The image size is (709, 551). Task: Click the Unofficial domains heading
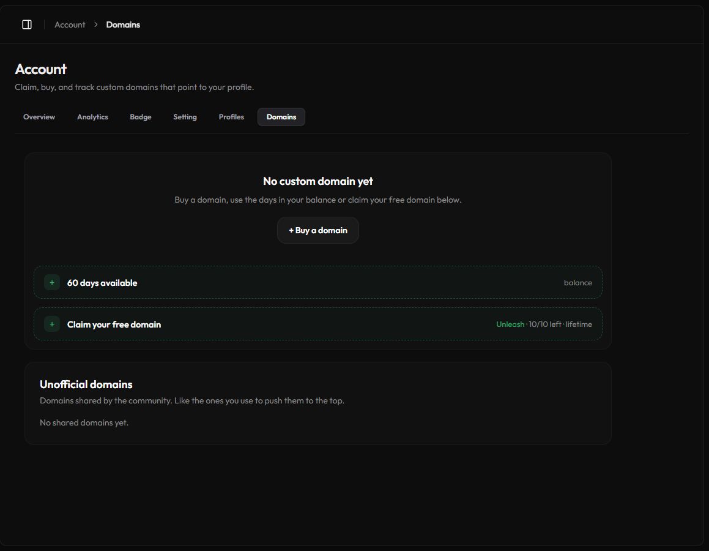click(x=86, y=384)
